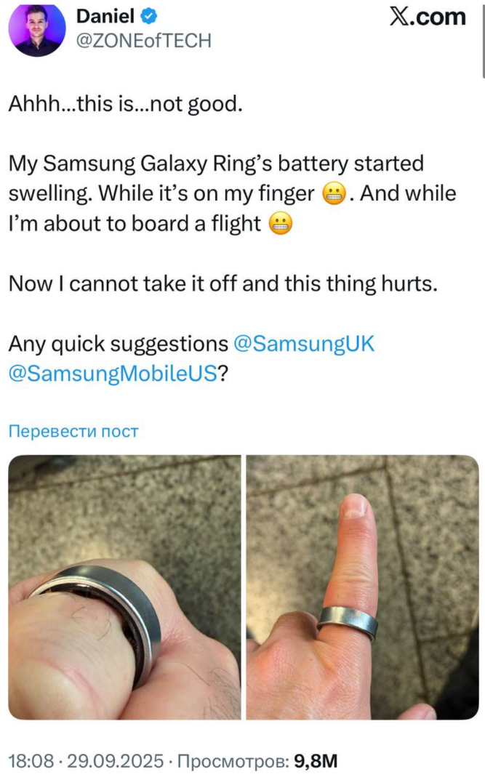Open the @SamsungUK mention
485x777 pixels.
click(303, 343)
